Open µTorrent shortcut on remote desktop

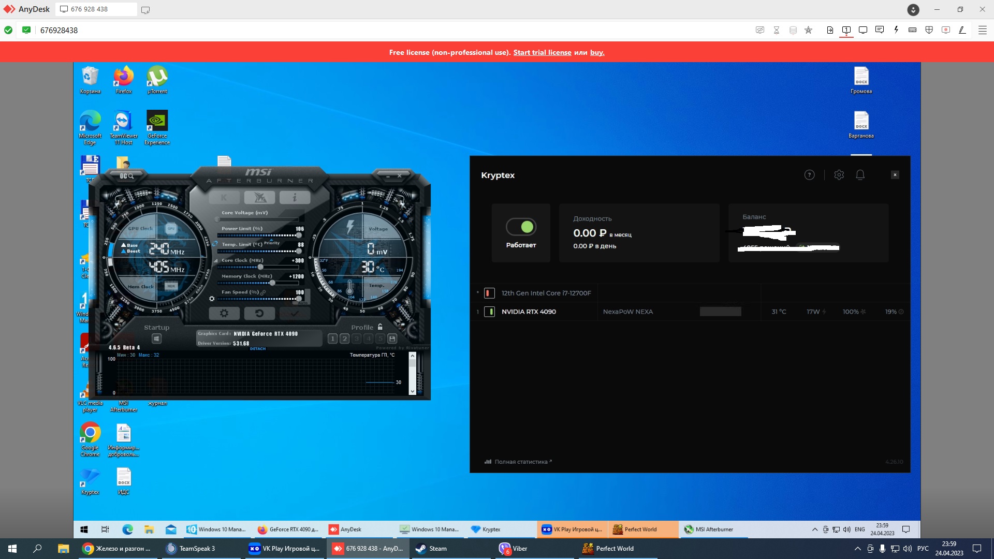coord(157,80)
